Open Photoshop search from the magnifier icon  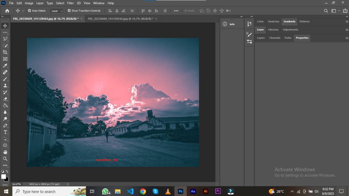[x=326, y=11]
